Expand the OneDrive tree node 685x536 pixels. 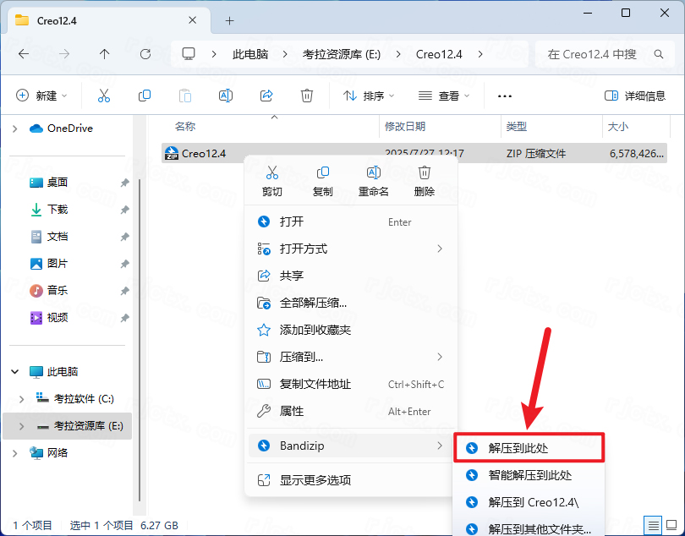pyautogui.click(x=15, y=129)
